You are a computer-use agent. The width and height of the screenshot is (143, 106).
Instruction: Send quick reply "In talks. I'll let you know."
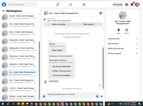[61, 71]
